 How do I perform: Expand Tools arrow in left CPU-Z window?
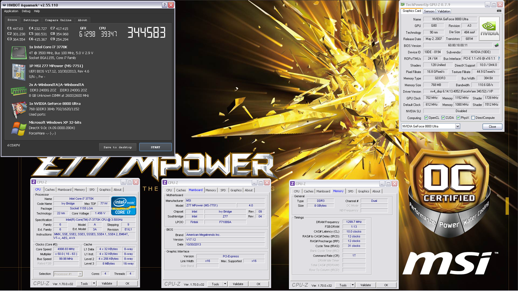point(94,283)
